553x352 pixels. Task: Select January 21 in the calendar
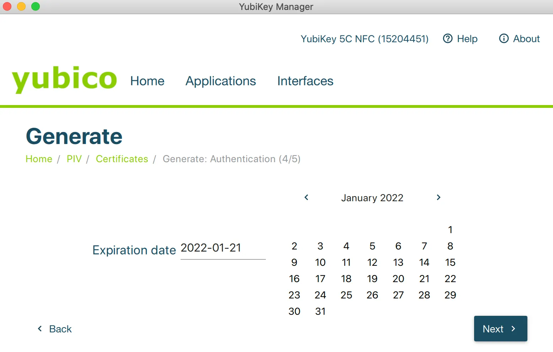[x=424, y=279]
